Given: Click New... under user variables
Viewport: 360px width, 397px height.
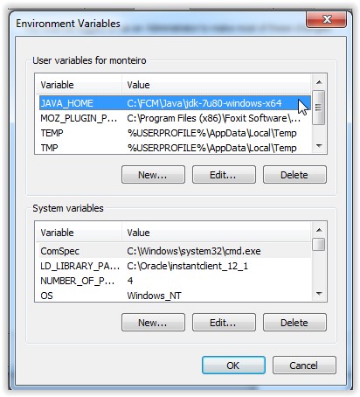Looking at the screenshot, I should point(153,175).
